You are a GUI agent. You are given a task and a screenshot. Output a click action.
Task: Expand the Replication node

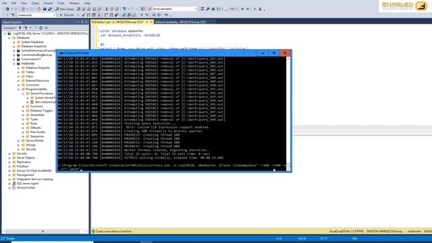9,162
